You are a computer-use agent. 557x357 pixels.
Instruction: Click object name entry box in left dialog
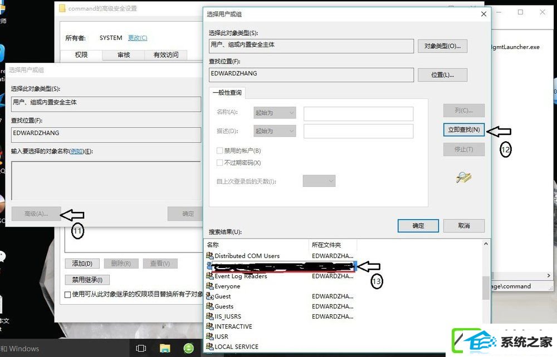pyautogui.click(x=106, y=181)
